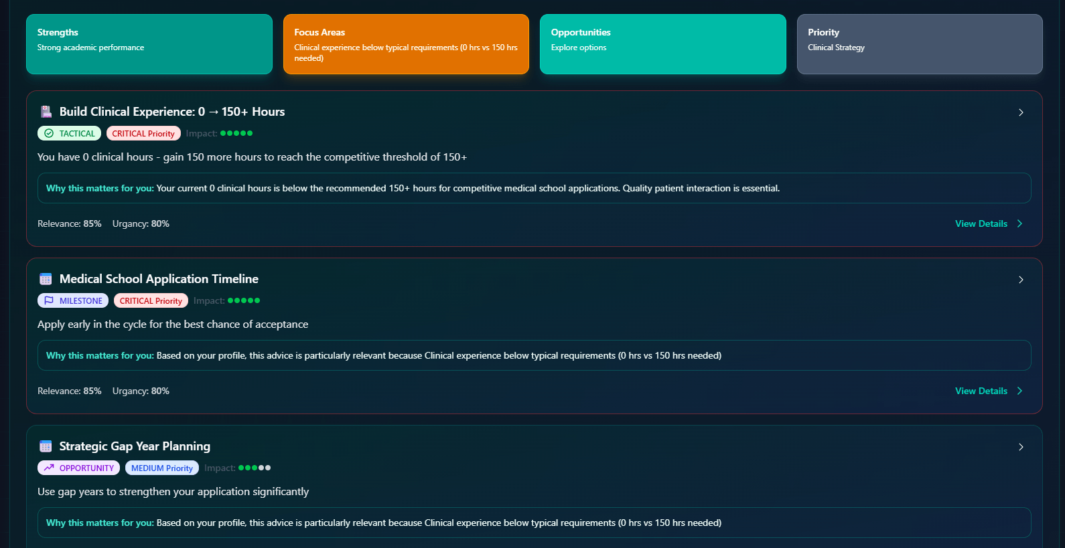Expand the Strategic Gap Year Planning chevron
This screenshot has height=548, width=1065.
(1021, 447)
